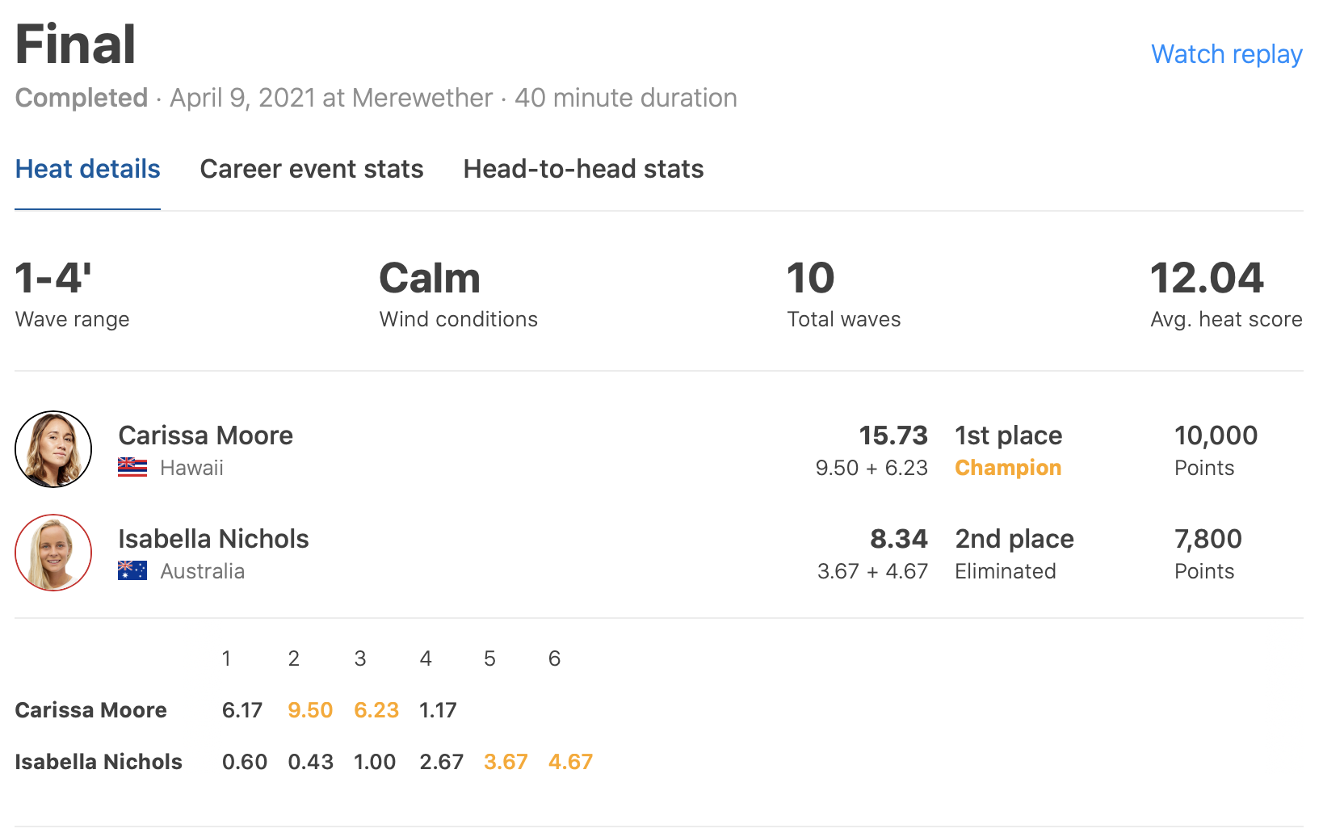Image resolution: width=1323 pixels, height=837 pixels.
Task: Click the Hawaii flag icon
Action: click(132, 468)
